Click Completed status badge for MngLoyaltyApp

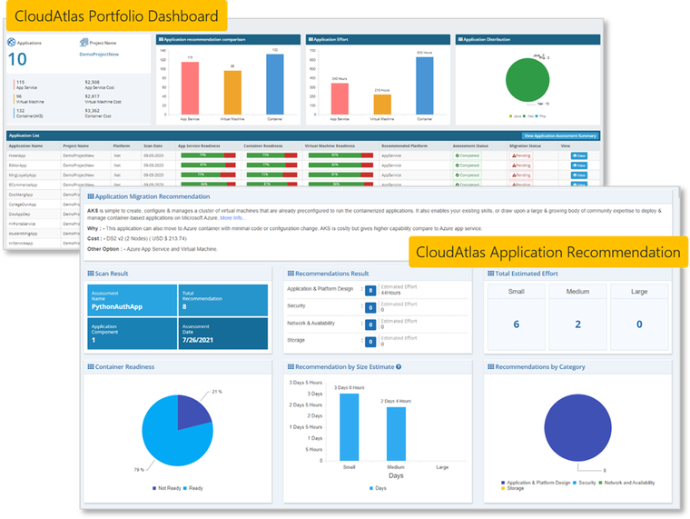tap(467, 175)
